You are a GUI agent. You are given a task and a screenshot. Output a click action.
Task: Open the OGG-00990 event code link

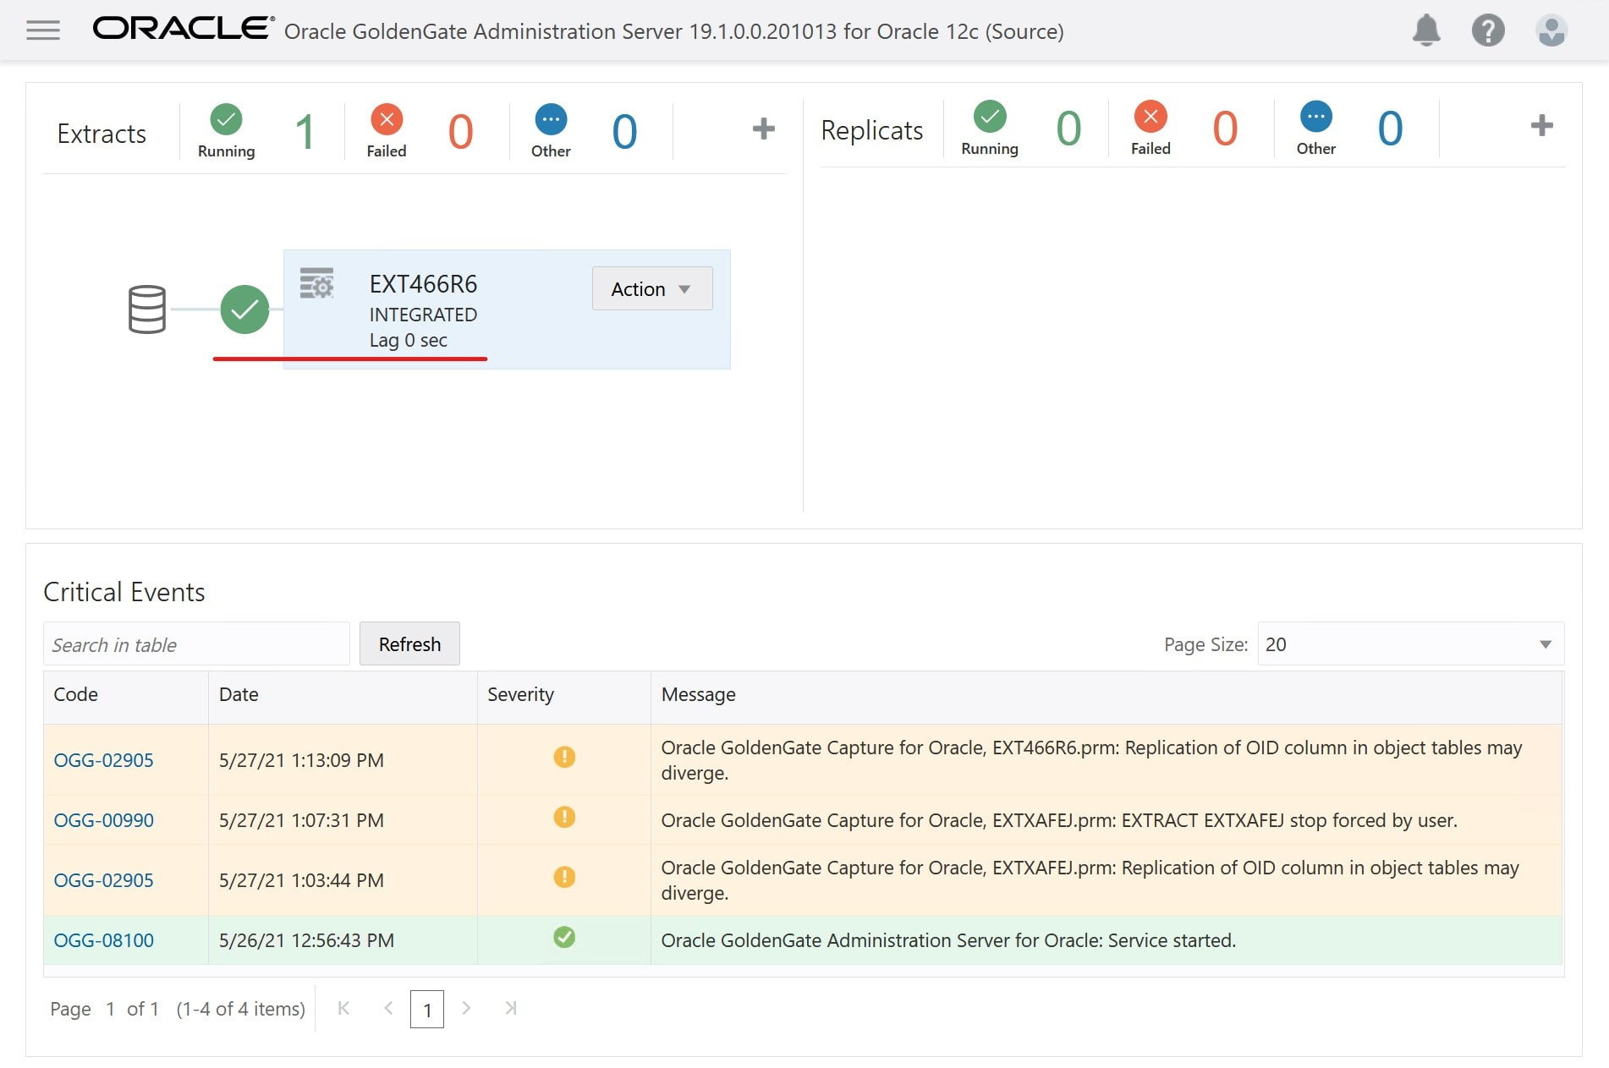click(103, 820)
